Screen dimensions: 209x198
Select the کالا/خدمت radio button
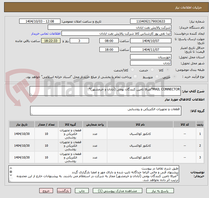point(132,70)
